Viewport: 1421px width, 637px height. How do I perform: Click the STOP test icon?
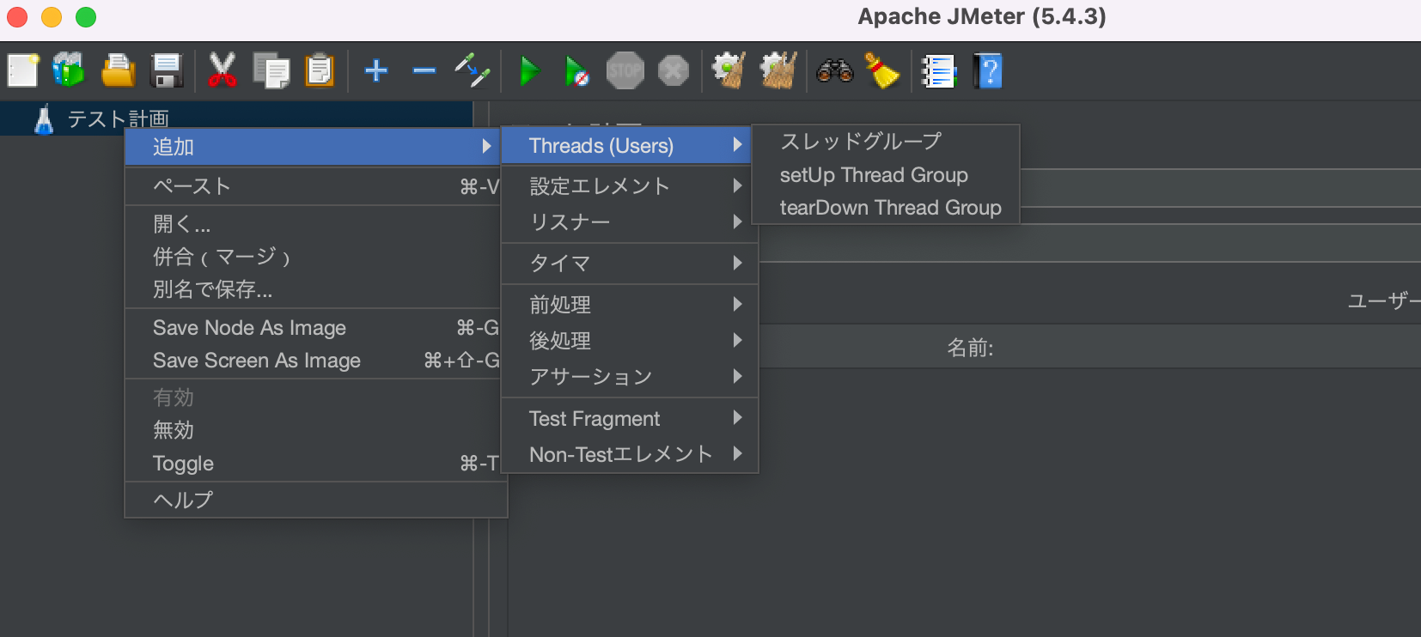click(x=625, y=70)
